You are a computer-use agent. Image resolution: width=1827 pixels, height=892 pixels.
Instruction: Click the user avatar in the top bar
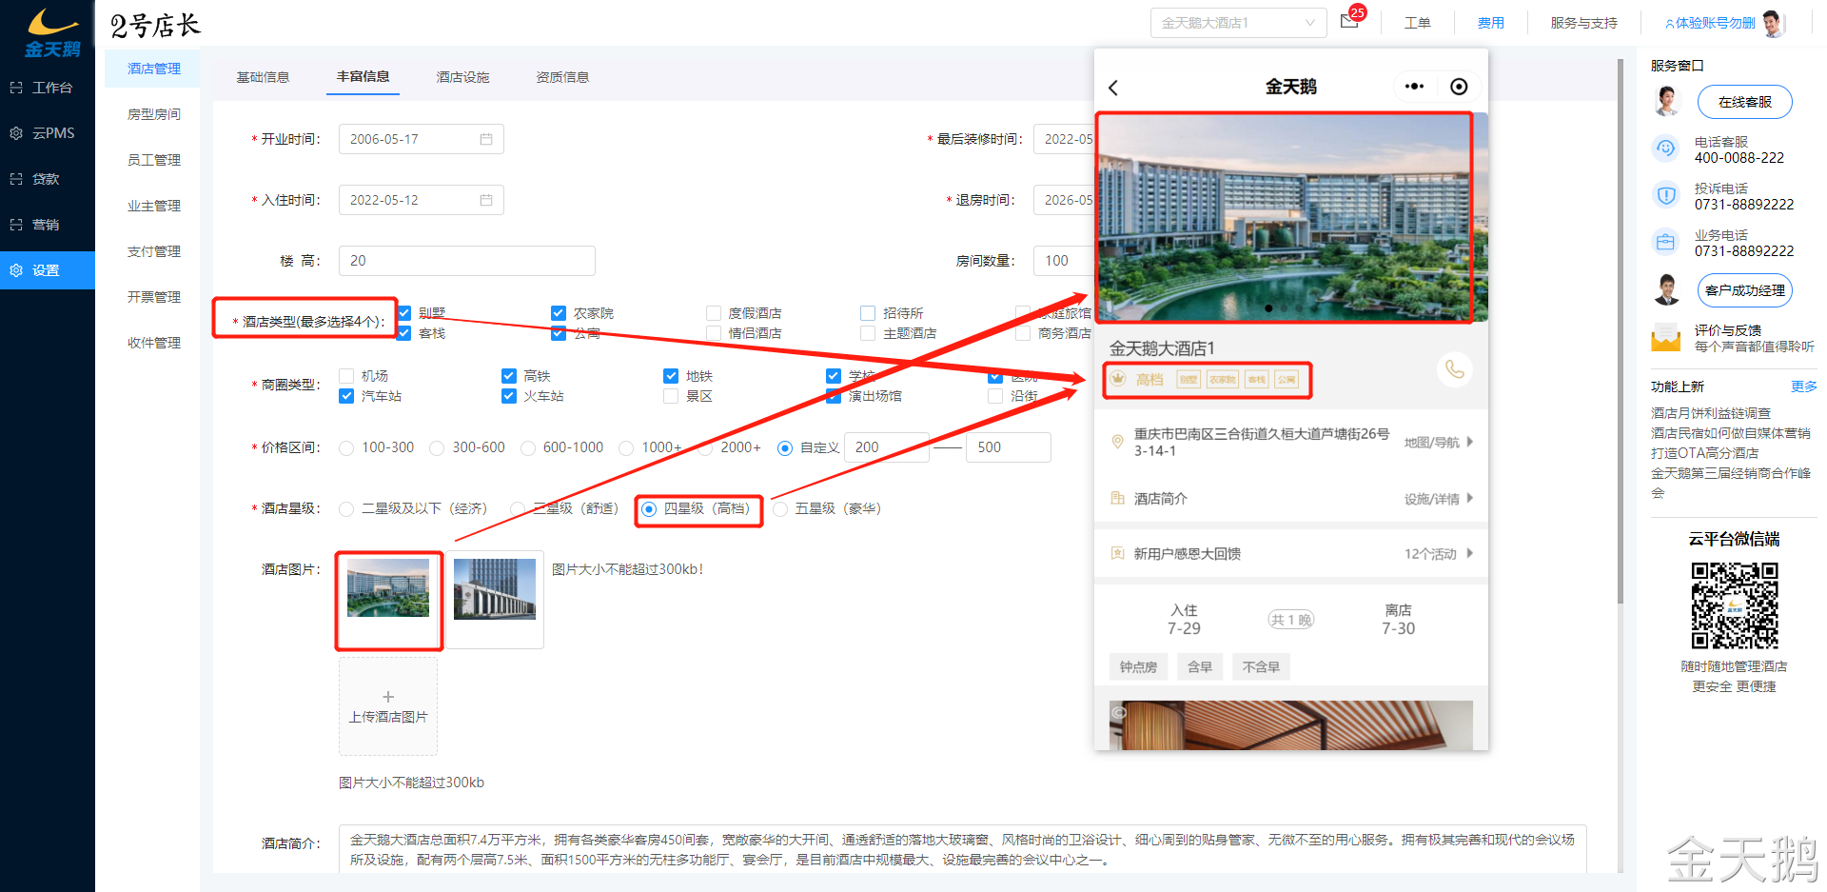(1772, 23)
